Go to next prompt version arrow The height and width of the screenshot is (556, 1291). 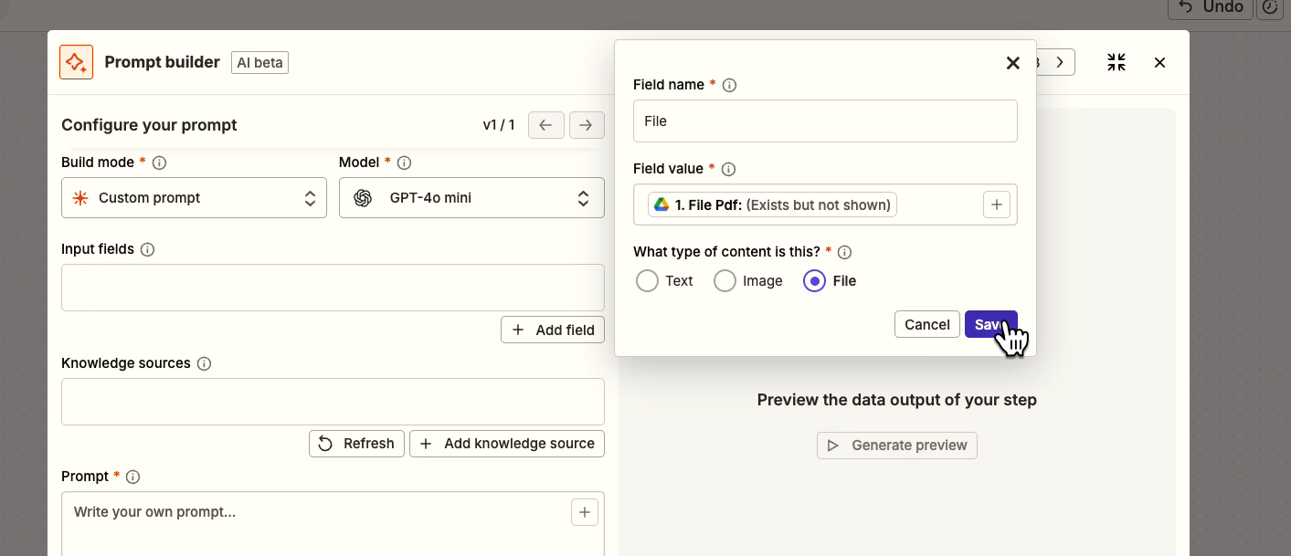click(x=587, y=125)
